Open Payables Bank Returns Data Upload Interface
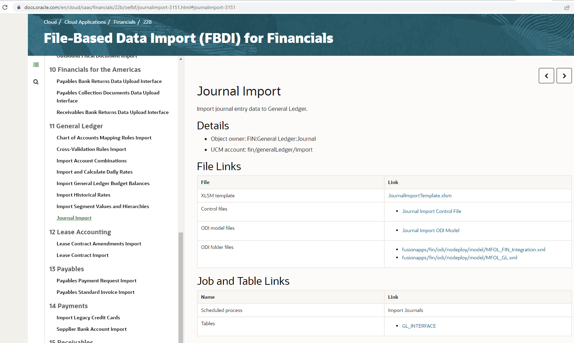The width and height of the screenshot is (574, 343). (x=109, y=81)
